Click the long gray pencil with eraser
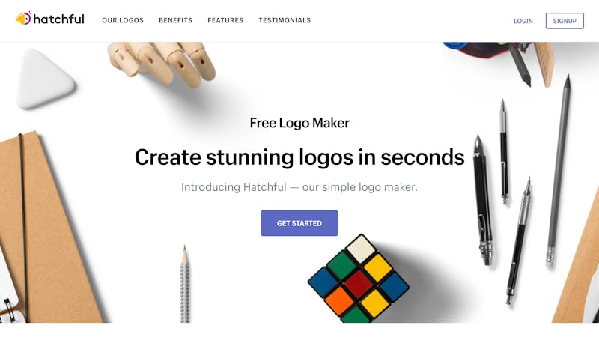The image size is (599, 337). coord(559,169)
